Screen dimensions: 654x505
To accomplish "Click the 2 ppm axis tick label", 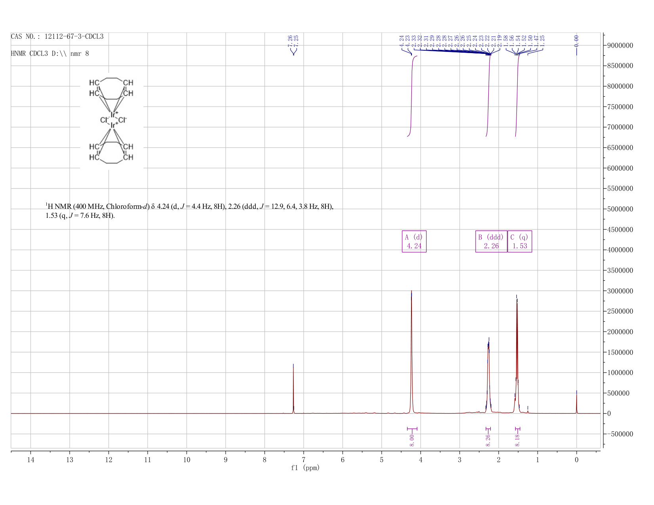I will (499, 460).
